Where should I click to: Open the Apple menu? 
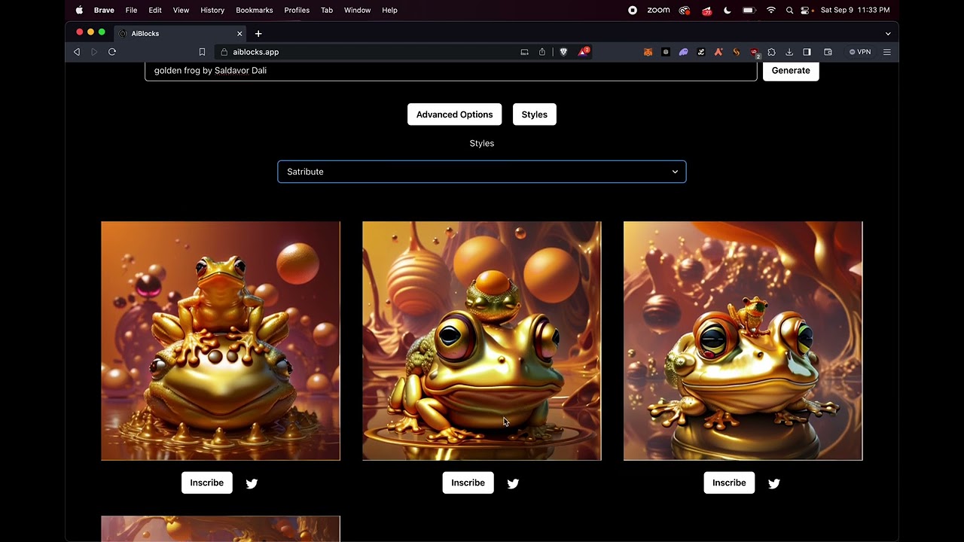pyautogui.click(x=79, y=11)
